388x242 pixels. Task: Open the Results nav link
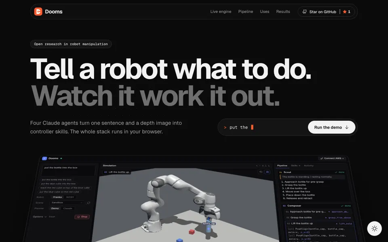pyautogui.click(x=283, y=12)
